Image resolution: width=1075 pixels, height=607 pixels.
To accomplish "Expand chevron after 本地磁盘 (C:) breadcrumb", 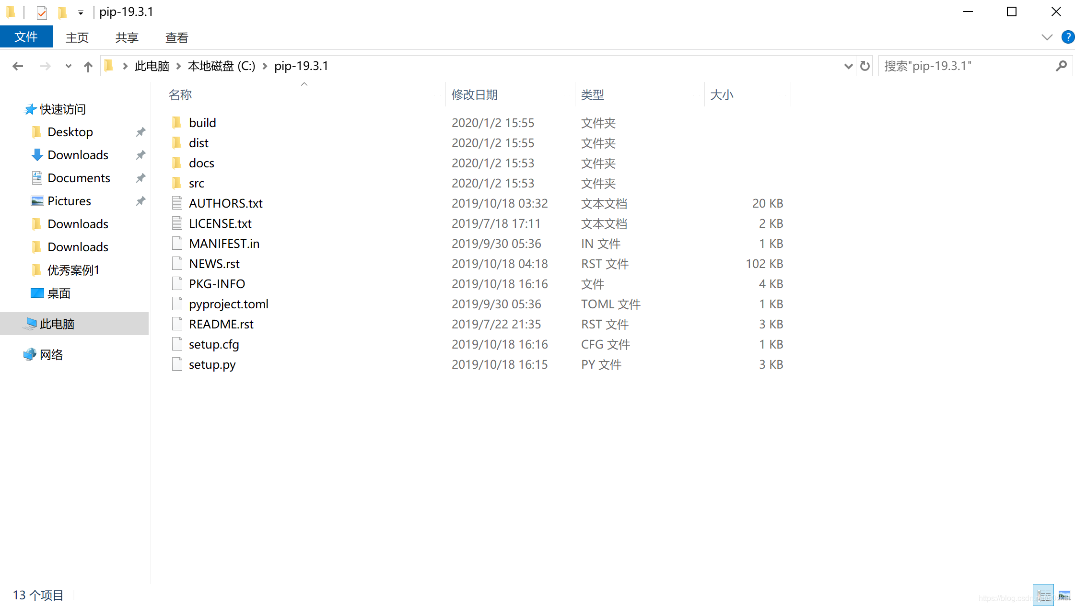I will click(x=265, y=66).
